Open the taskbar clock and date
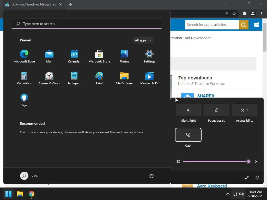Screen dimensions: 267x200 (x=254, y=194)
